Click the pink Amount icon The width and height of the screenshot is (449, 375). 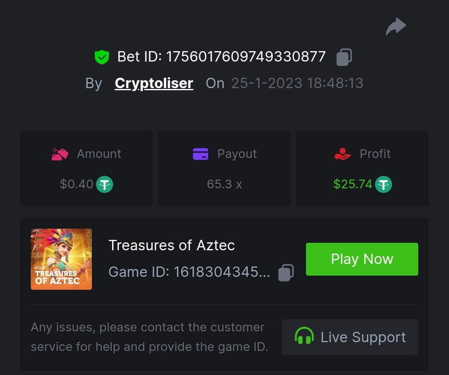tap(60, 154)
